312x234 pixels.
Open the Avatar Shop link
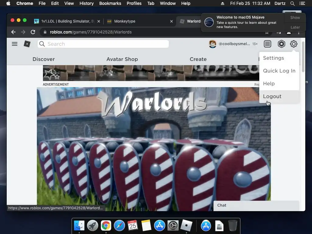[x=122, y=59]
